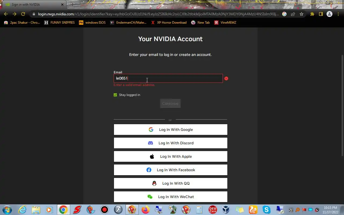Screen dimensions: 344x215
Task: Log in with Google
Action: (x=170, y=130)
